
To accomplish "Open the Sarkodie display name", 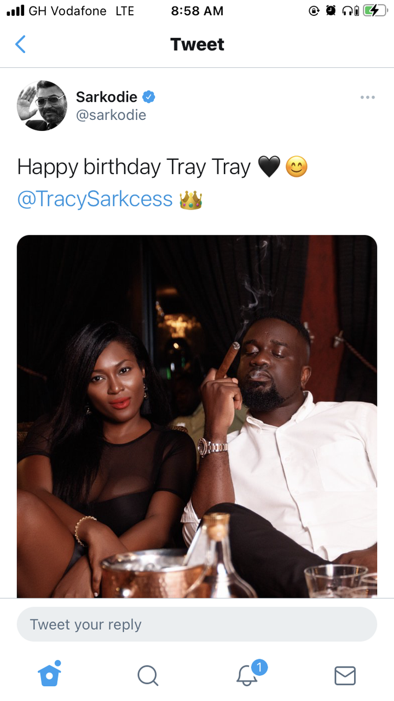I will pos(106,97).
